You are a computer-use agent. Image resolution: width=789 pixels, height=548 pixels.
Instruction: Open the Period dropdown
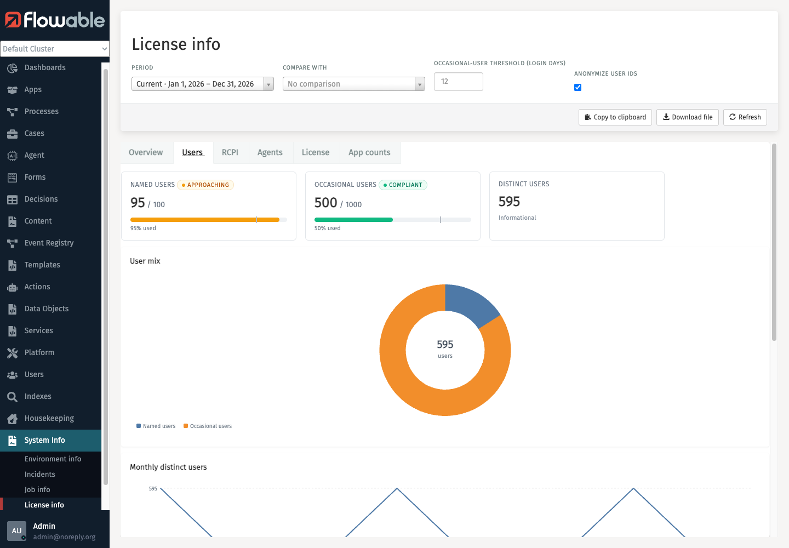coord(203,84)
